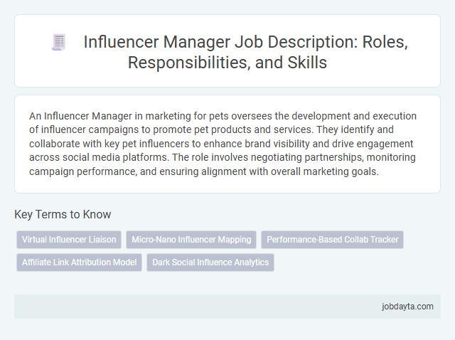Choose the Affiliate Link Attribution Model tag
455x340 pixels.
click(79, 262)
